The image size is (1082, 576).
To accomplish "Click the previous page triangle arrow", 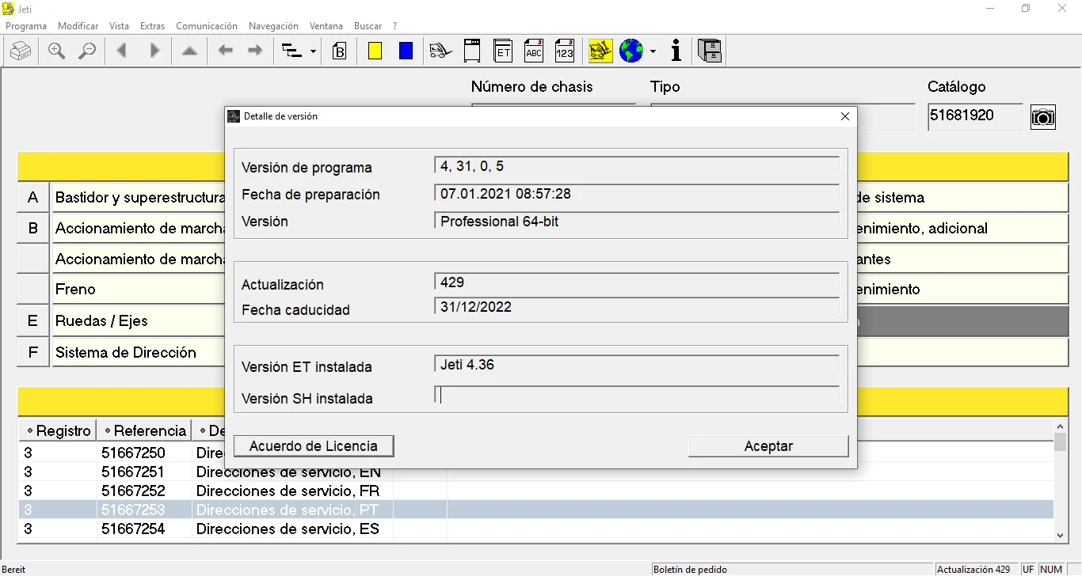I will (121, 51).
